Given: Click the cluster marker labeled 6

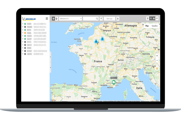Looking at the screenshot, I should click(102, 39).
